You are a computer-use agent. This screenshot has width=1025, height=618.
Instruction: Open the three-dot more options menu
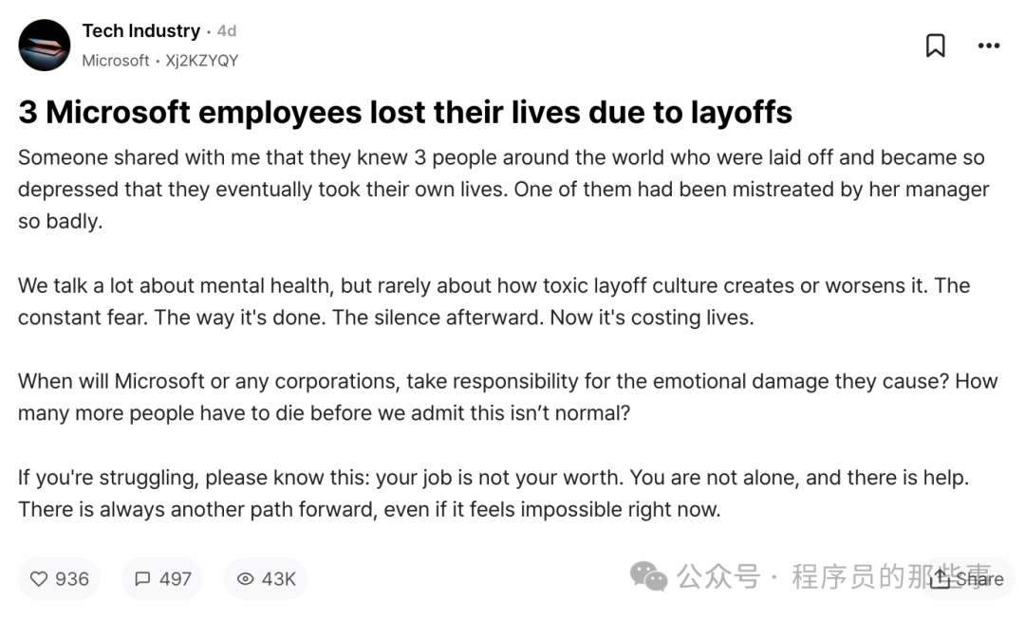pyautogui.click(x=988, y=45)
